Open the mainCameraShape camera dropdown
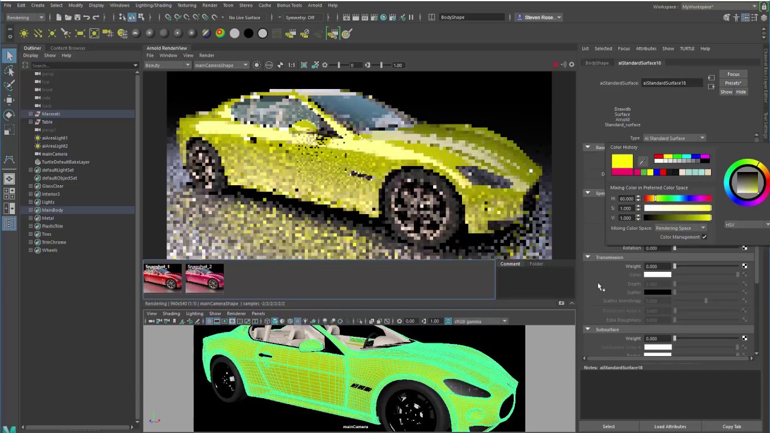770x433 pixels. pos(221,65)
